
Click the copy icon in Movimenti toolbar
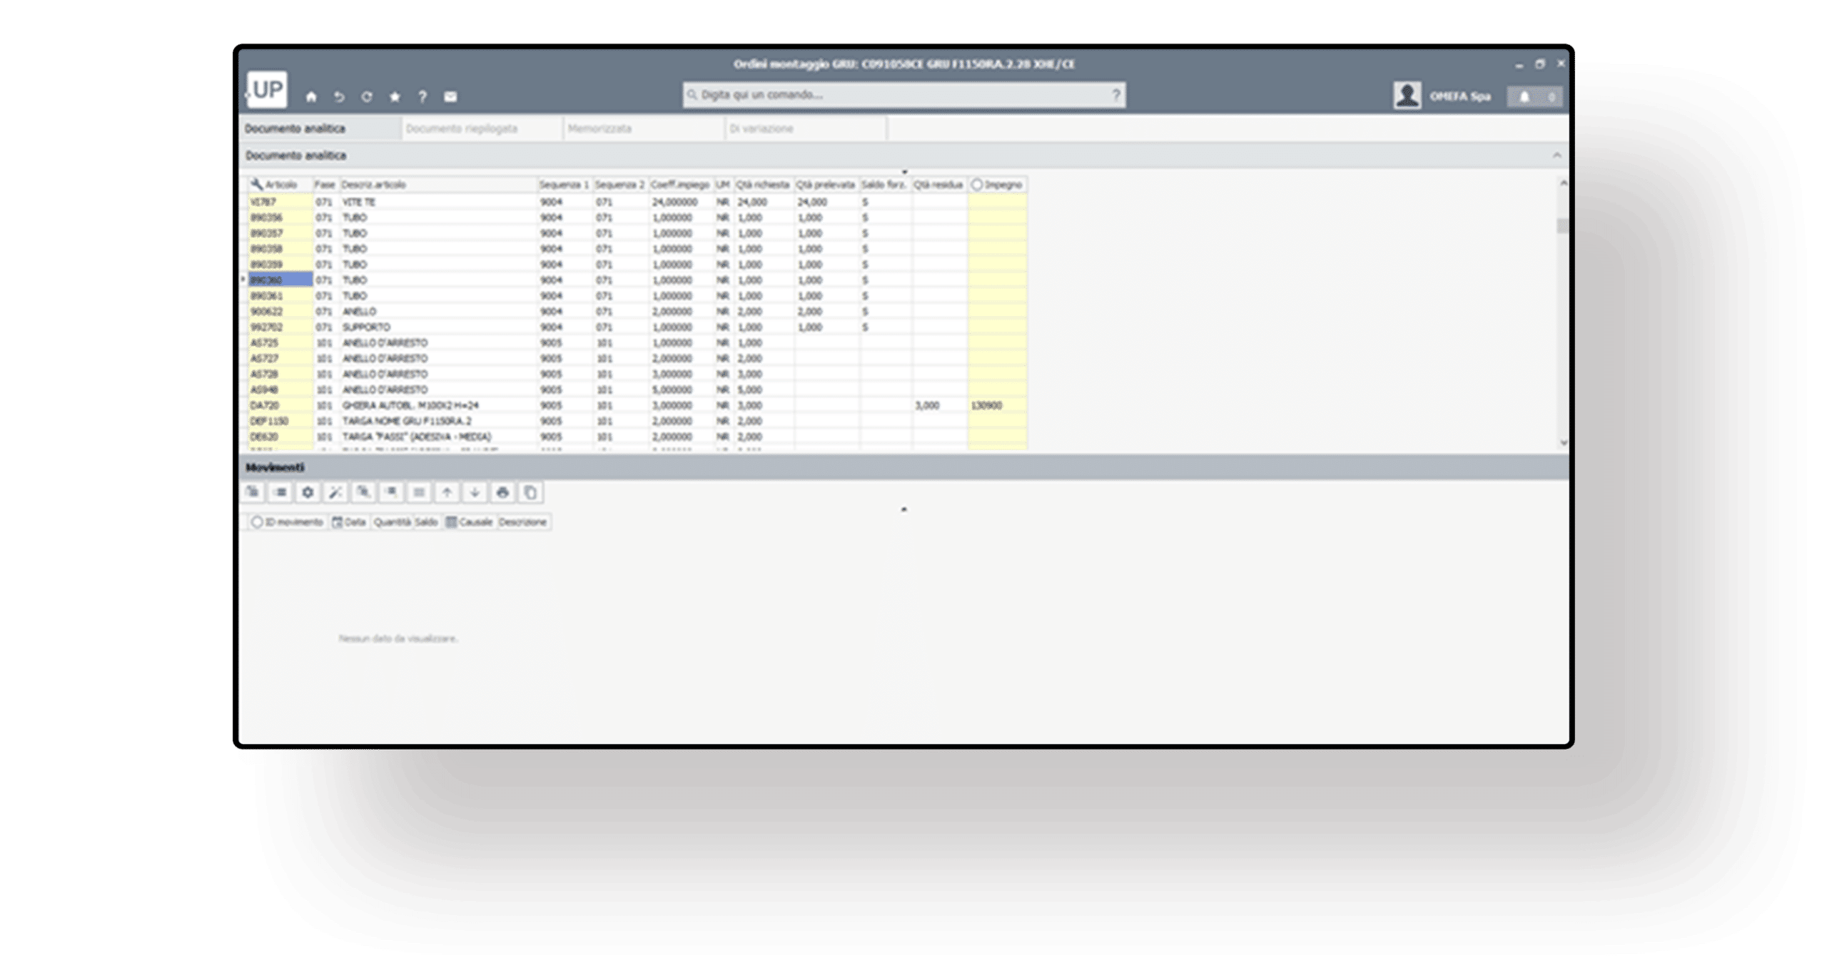point(530,492)
